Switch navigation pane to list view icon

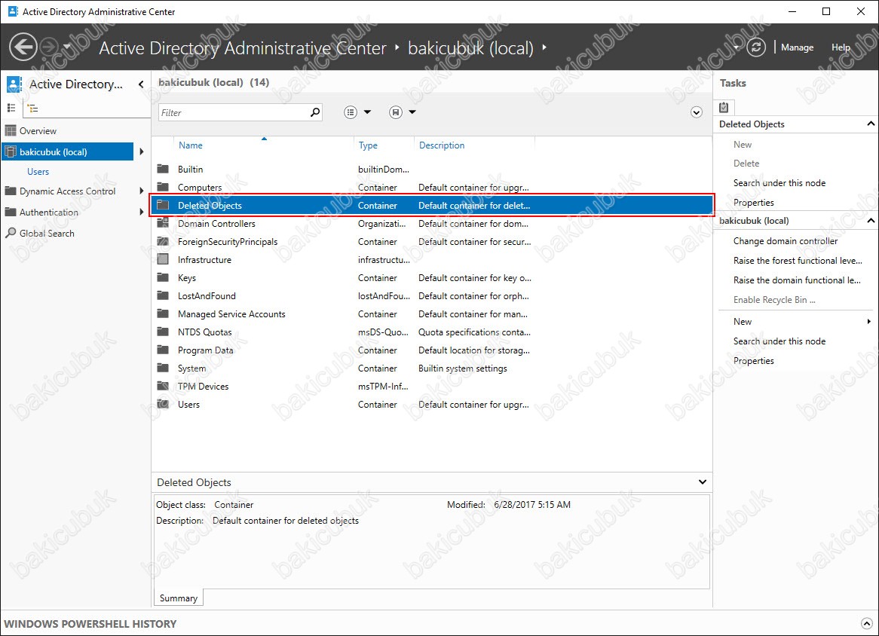point(11,108)
